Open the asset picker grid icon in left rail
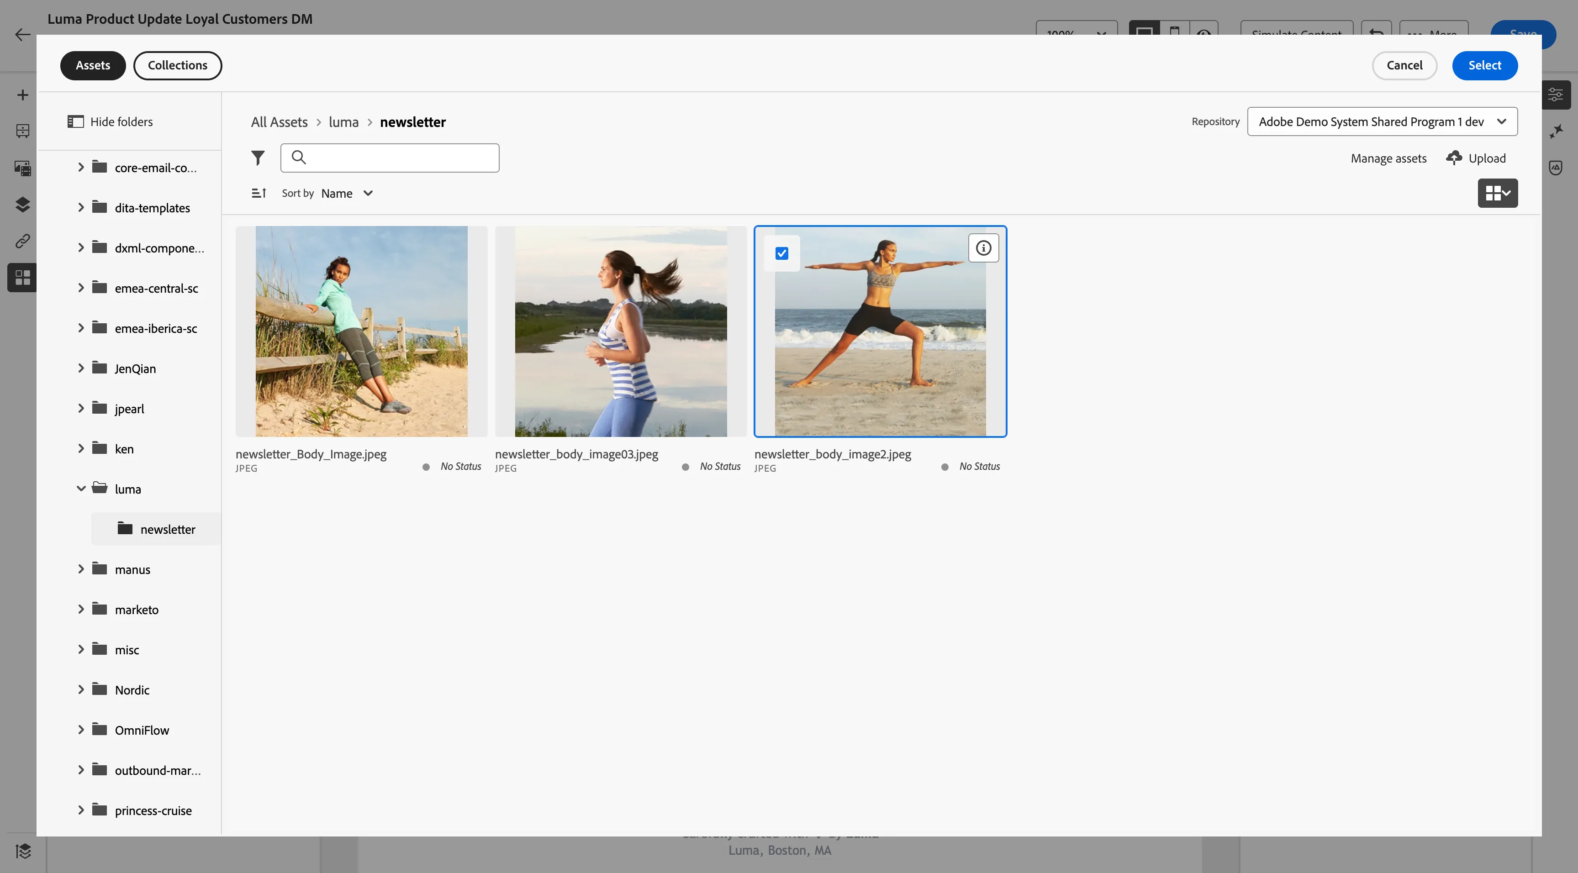Image resolution: width=1578 pixels, height=873 pixels. (23, 278)
